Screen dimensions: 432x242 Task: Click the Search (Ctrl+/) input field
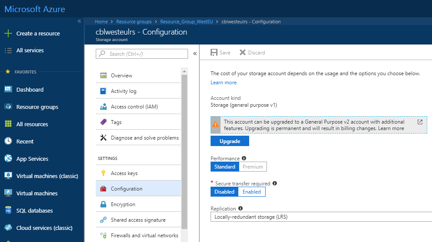click(x=142, y=54)
